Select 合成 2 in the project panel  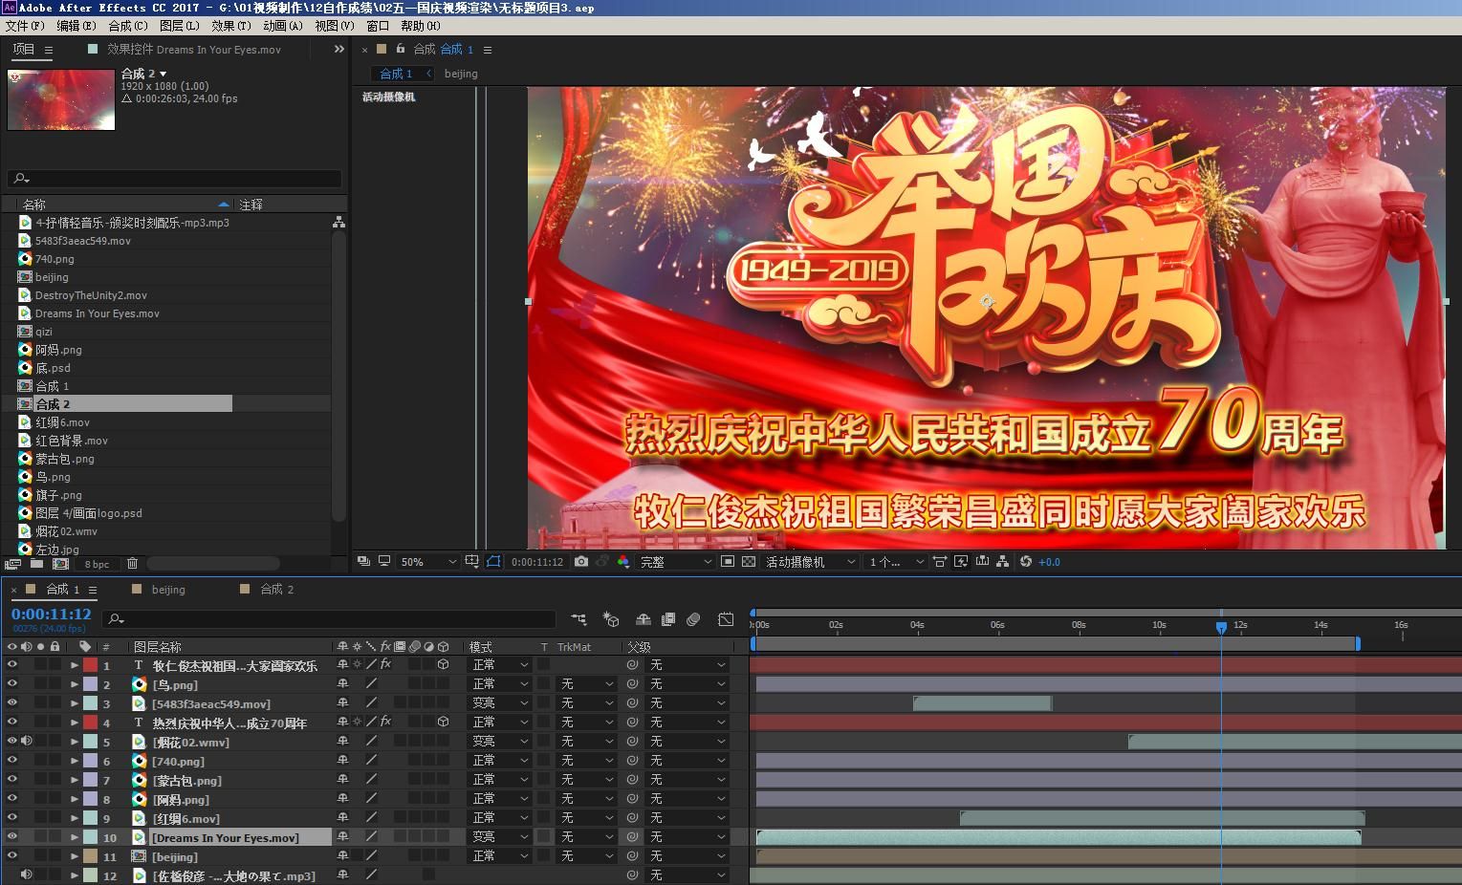point(53,403)
